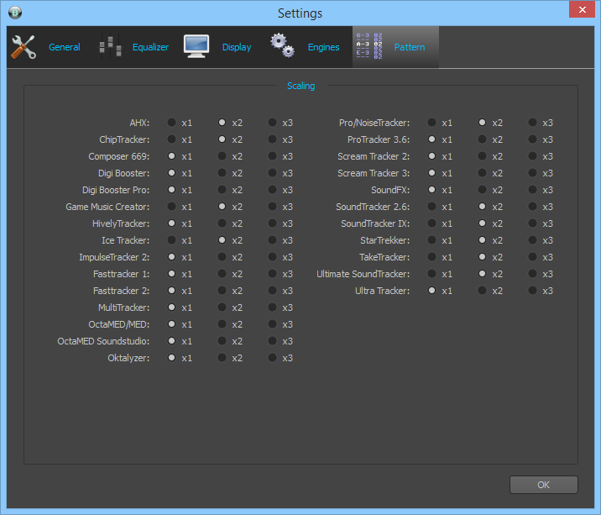The height and width of the screenshot is (515, 601).
Task: Set ProTracker 3.6 scaling to x2
Action: (482, 139)
